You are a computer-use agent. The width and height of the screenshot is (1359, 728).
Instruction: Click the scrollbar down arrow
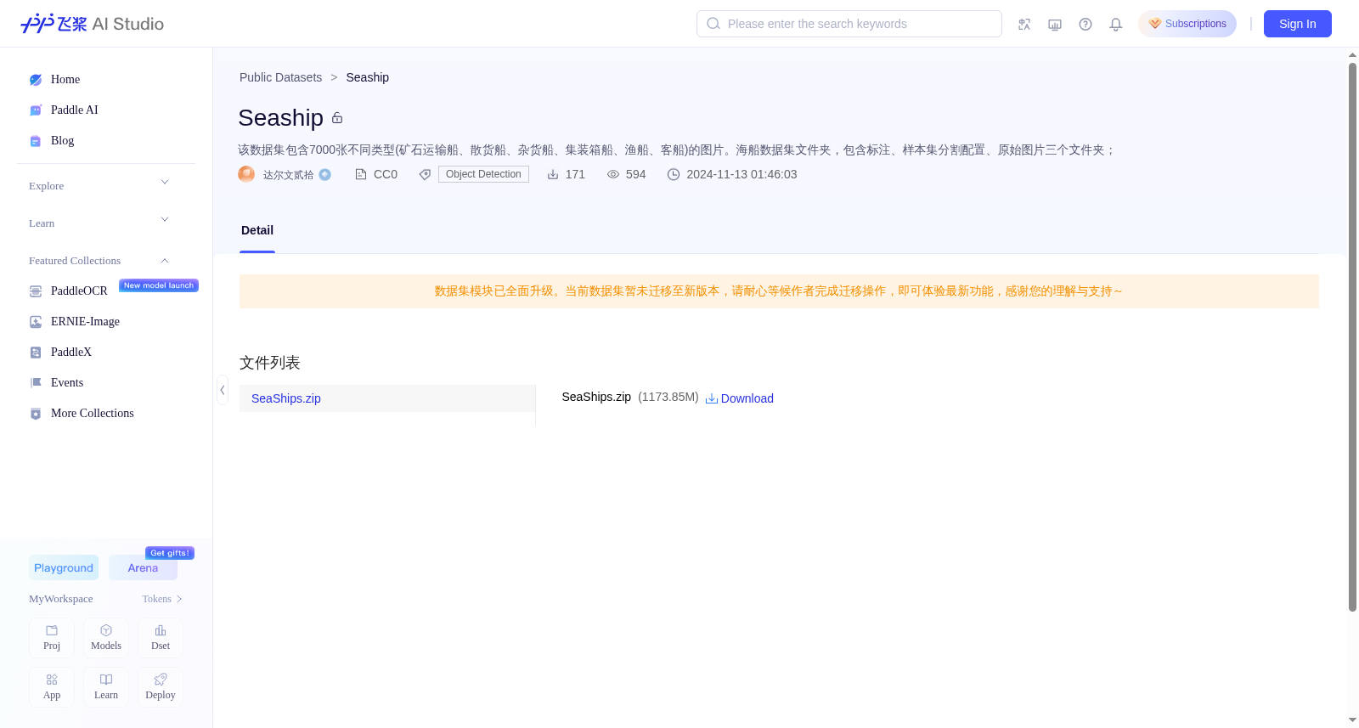(1352, 720)
